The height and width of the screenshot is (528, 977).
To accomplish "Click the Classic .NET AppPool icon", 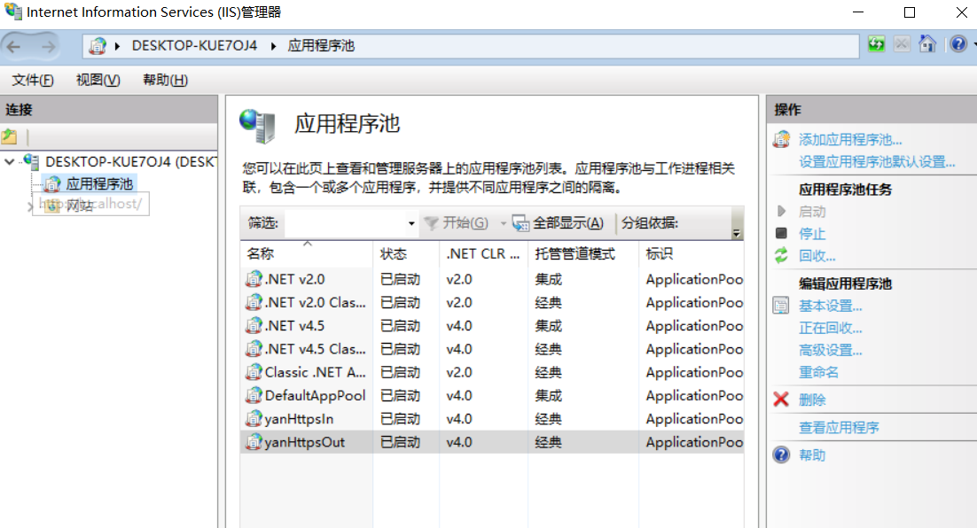I will [254, 372].
